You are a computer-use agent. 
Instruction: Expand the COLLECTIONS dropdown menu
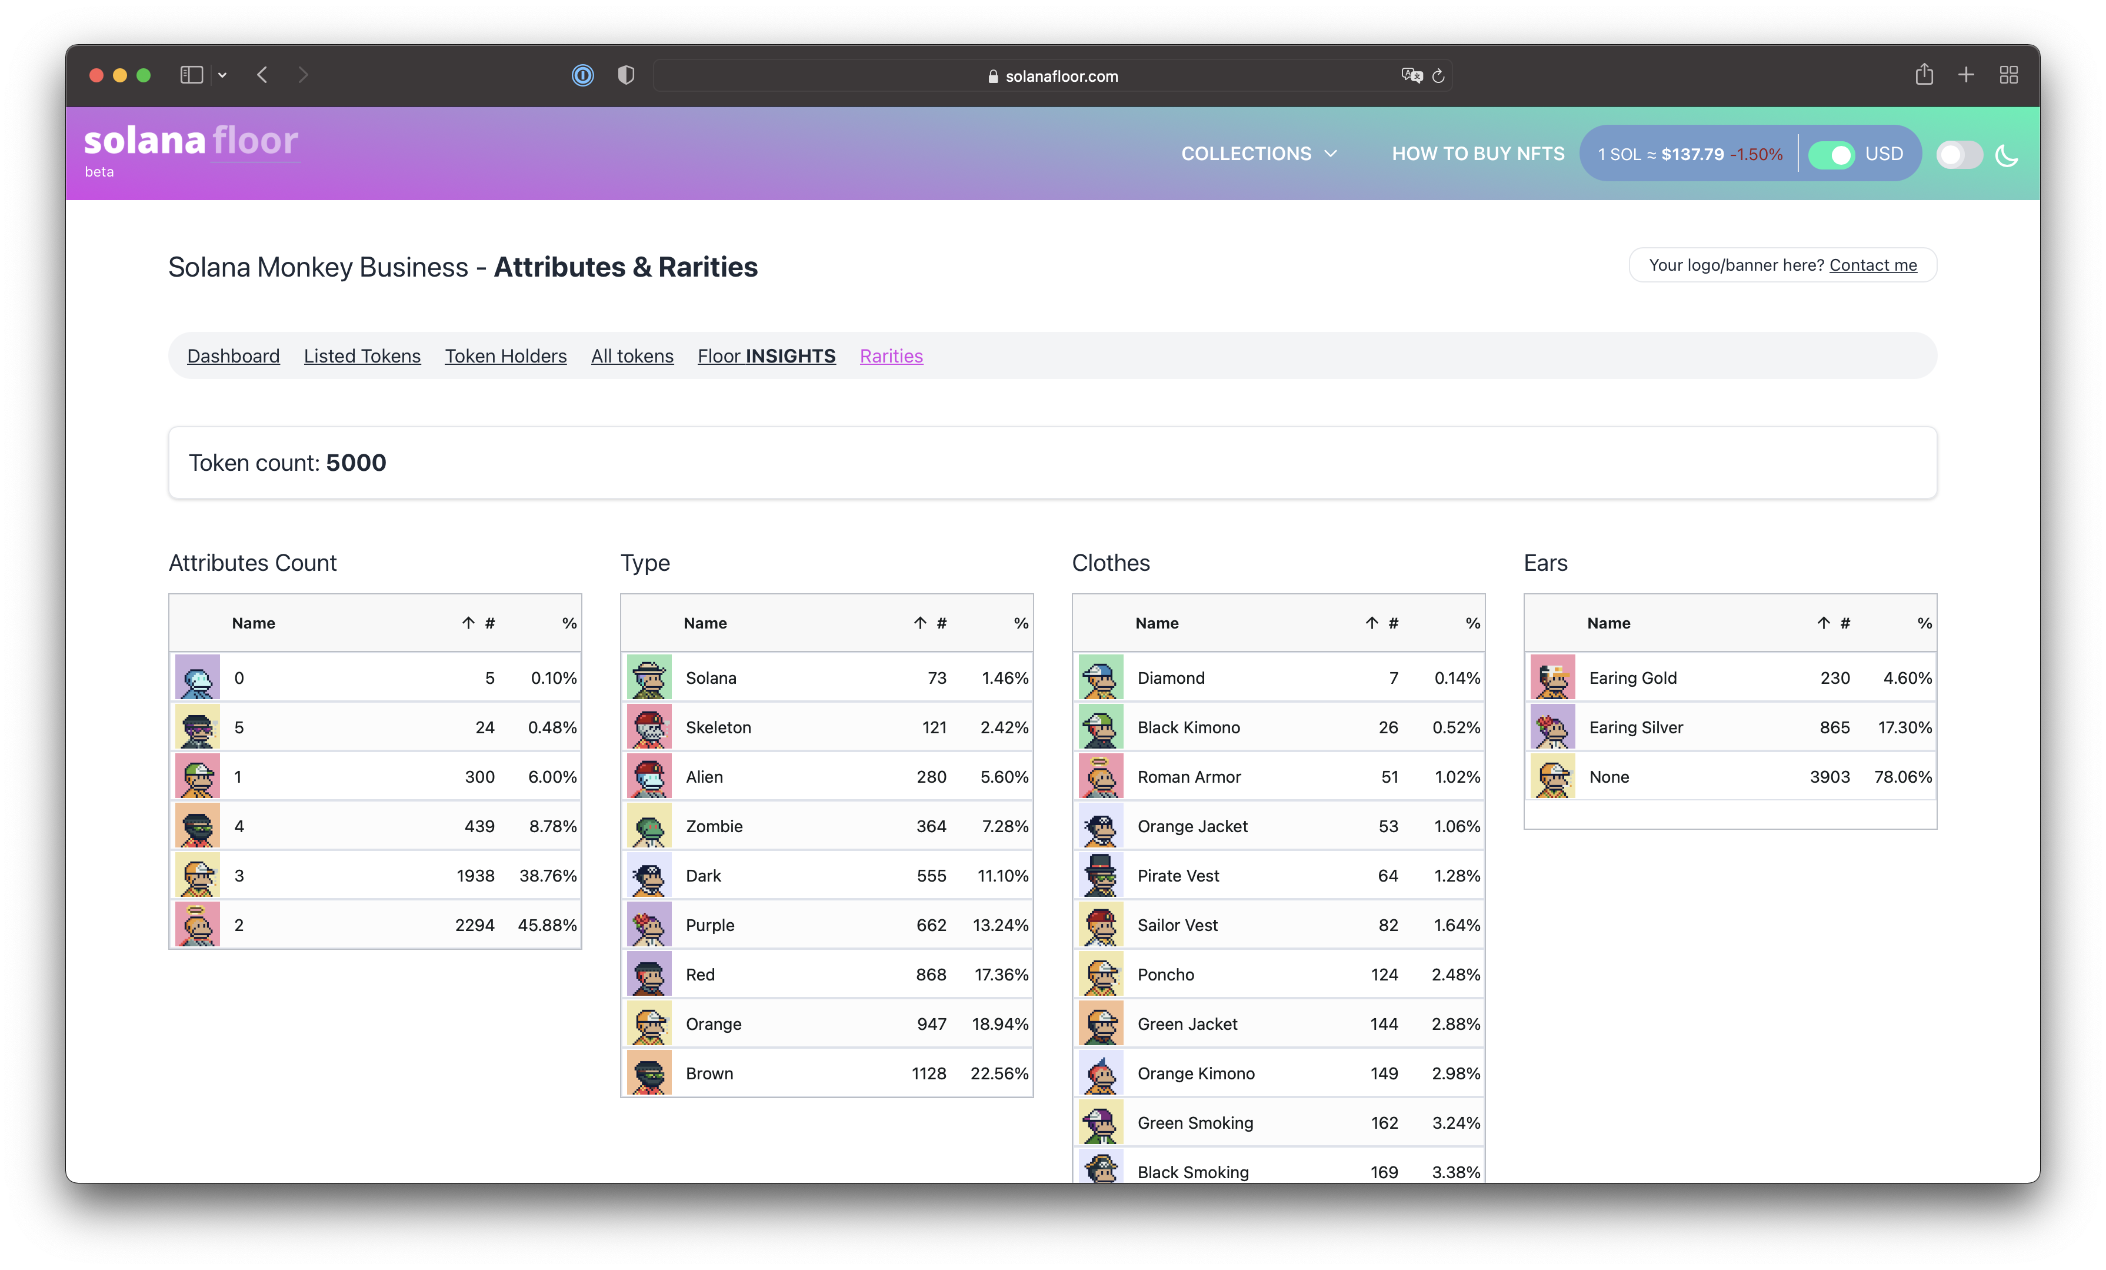pos(1258,154)
